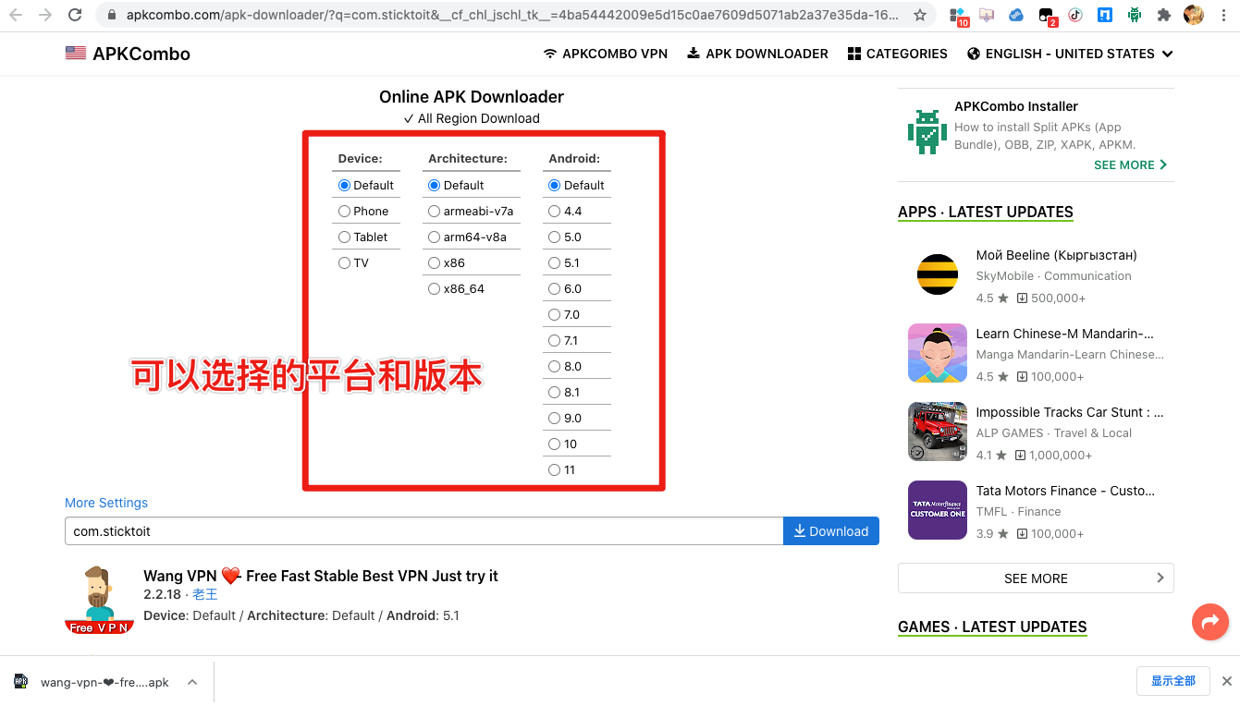
Task: Select x86 architecture option
Action: pyautogui.click(x=435, y=263)
